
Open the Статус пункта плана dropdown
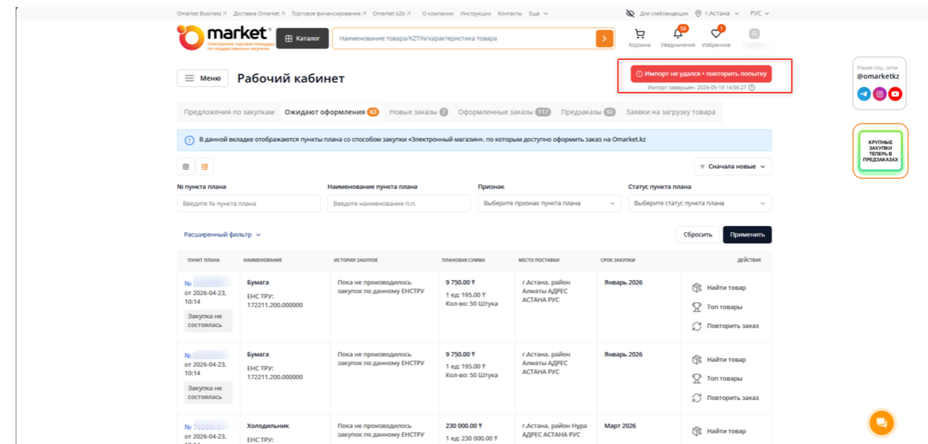pyautogui.click(x=700, y=203)
